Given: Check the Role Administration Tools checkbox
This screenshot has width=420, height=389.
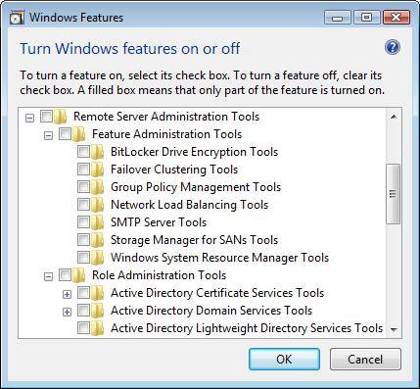Looking at the screenshot, I should [x=65, y=275].
